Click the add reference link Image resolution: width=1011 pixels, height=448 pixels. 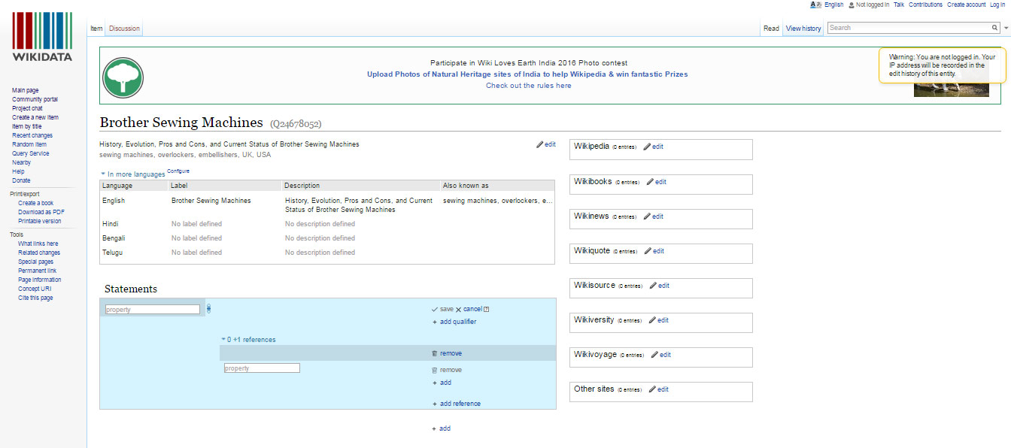point(460,404)
